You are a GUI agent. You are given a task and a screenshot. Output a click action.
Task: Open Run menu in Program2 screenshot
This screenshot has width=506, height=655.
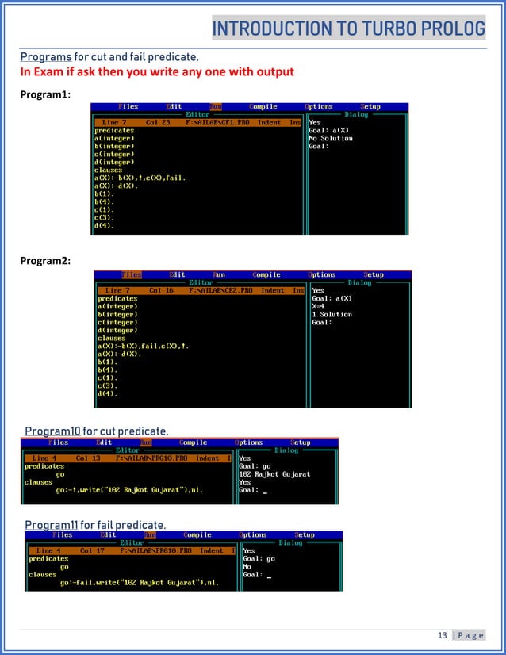point(219,274)
